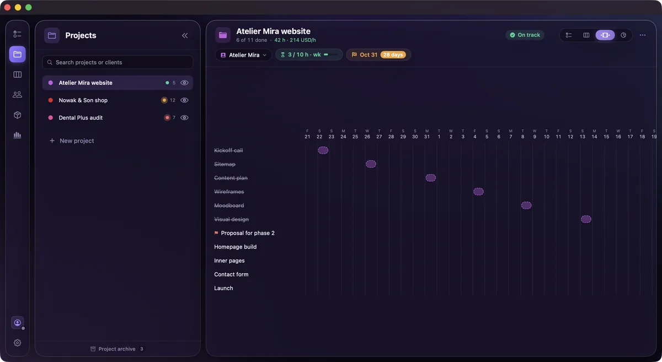Image resolution: width=662 pixels, height=362 pixels.
Task: Focus the Search projects or clients field
Action: (118, 62)
